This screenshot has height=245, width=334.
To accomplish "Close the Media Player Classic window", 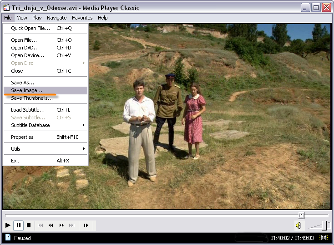I will click(x=327, y=8).
